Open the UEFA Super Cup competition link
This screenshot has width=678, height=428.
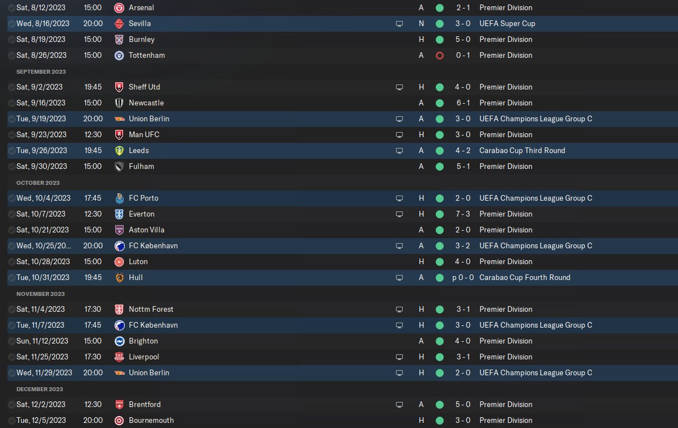(x=507, y=23)
